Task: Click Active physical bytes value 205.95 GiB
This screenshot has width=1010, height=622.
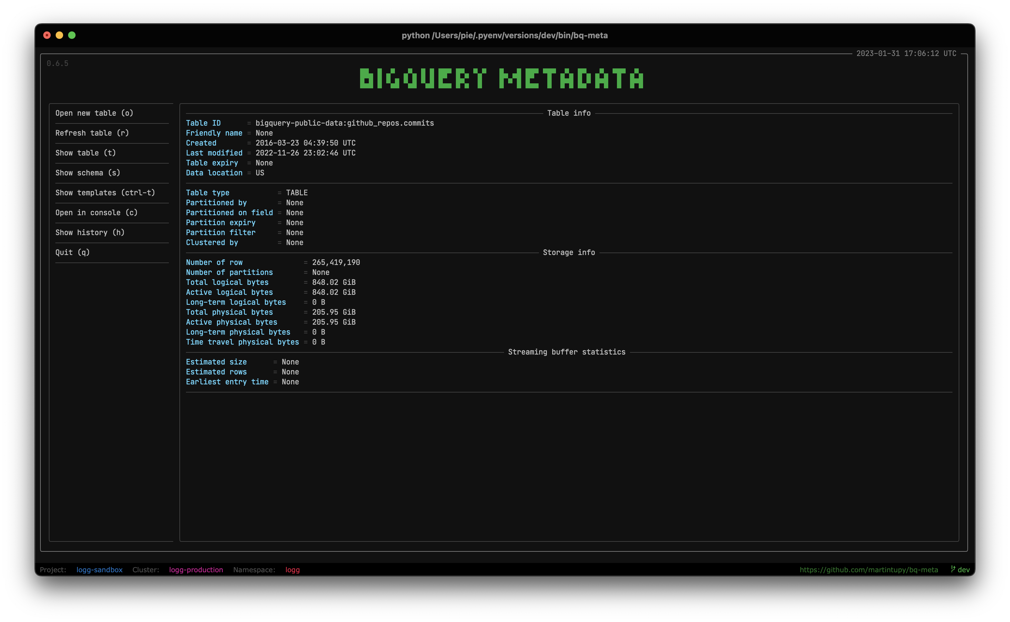Action: 334,322
